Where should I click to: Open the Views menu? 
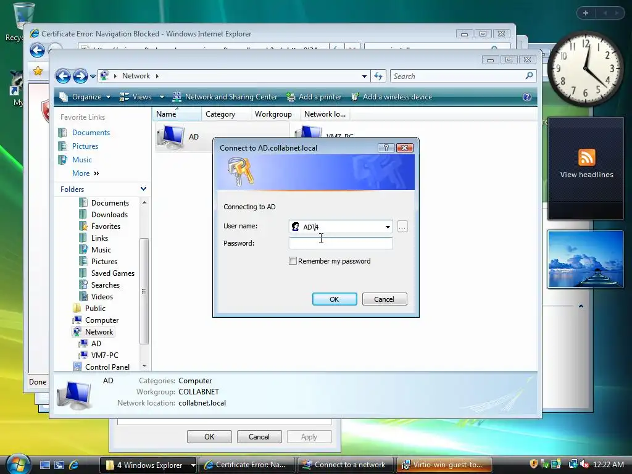coord(136,97)
